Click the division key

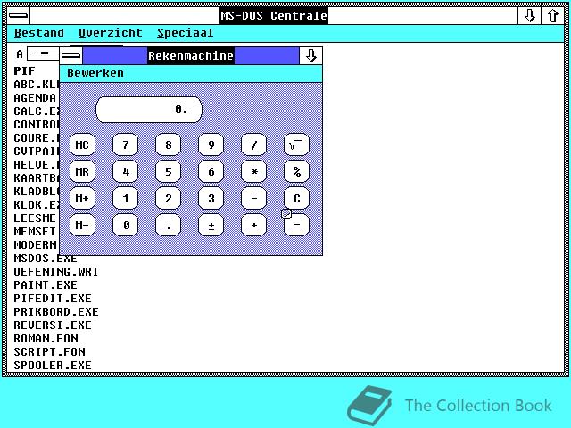click(x=253, y=144)
